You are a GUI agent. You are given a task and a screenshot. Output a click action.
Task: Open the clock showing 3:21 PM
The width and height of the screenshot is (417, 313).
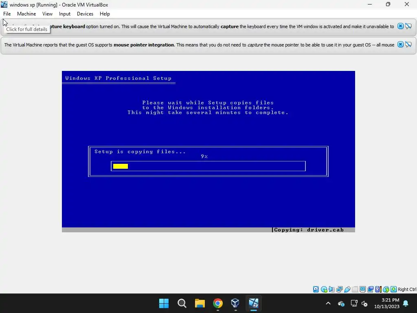(387, 303)
